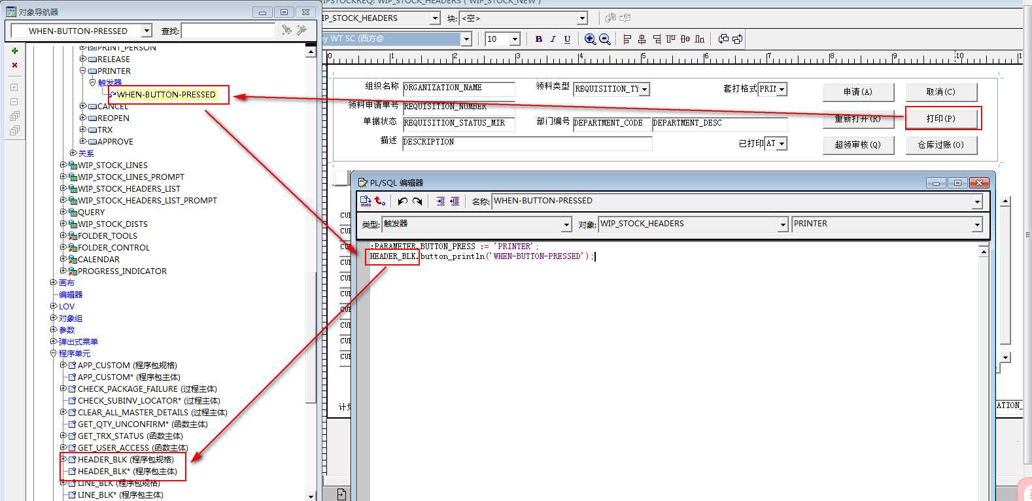Screen dimensions: 1032x501
Task: Click the 重新打开(R) button on the canvas
Action: (857, 119)
